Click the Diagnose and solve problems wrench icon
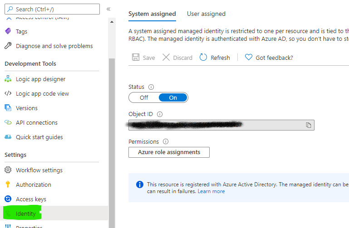349x228 pixels. [8, 46]
